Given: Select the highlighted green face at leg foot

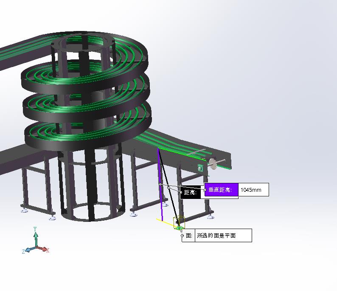Looking at the screenshot, I should (x=180, y=228).
